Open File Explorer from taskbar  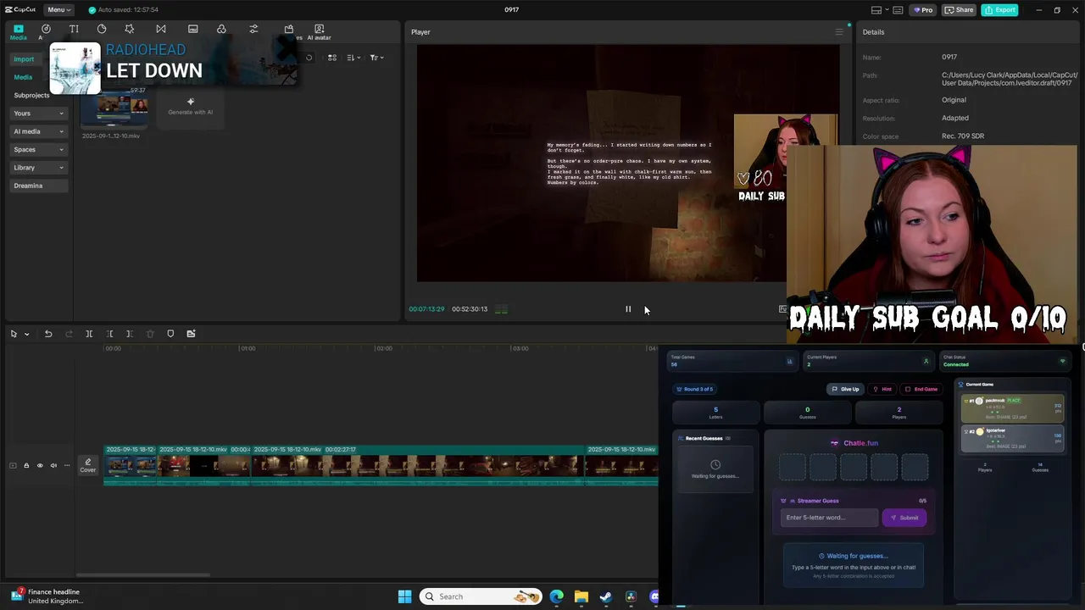click(581, 596)
